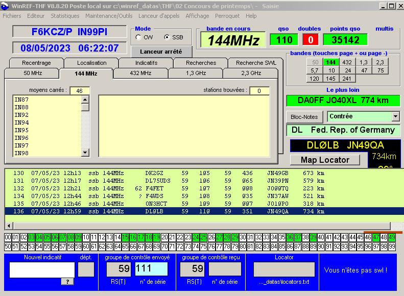The height and width of the screenshot is (296, 404).
Task: Select log row 130 with DK2GZ
Action: tap(204, 173)
